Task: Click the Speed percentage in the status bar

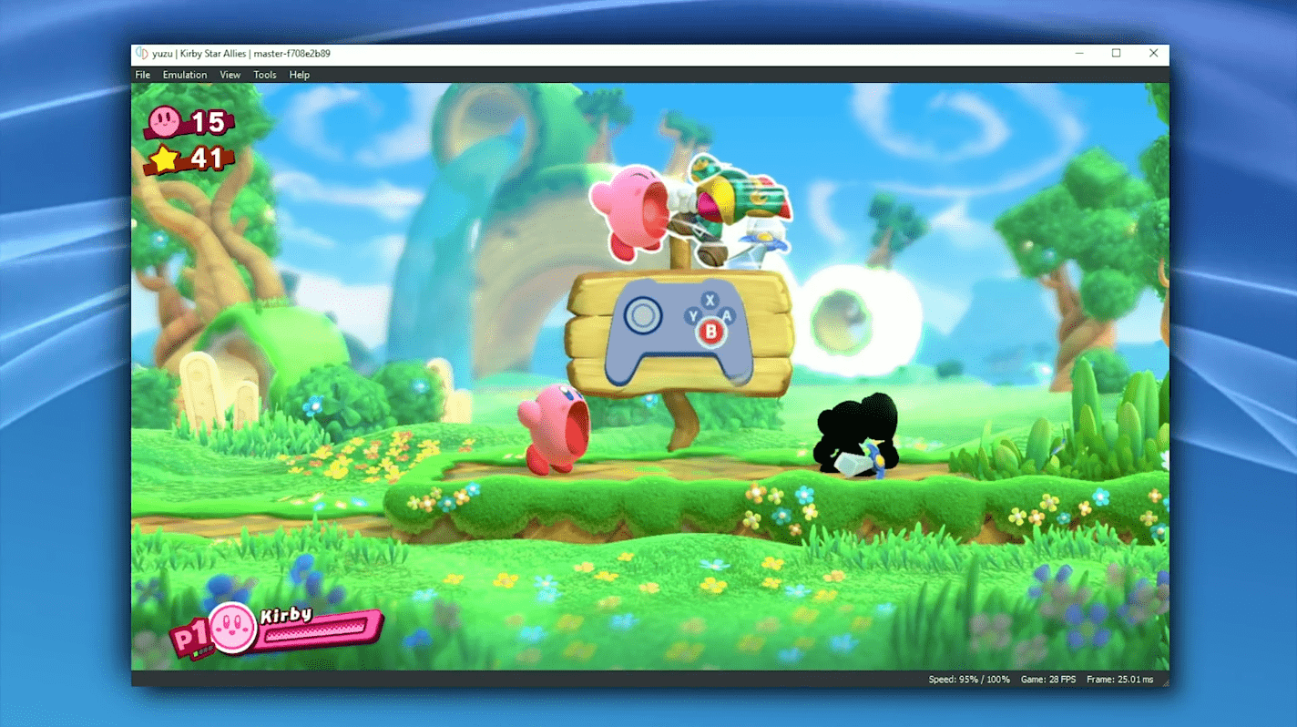Action: (969, 680)
